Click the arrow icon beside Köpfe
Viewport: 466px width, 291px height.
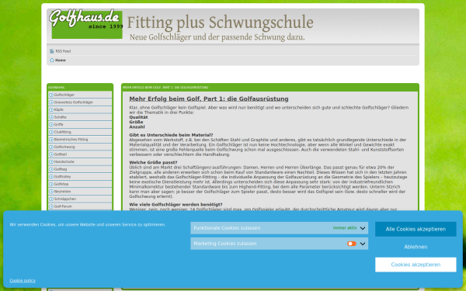click(x=51, y=110)
